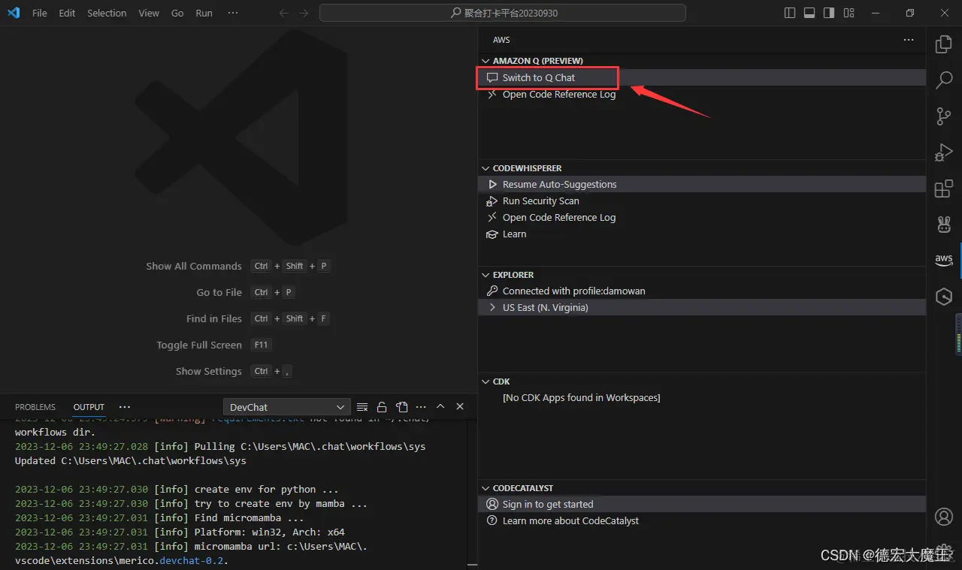Click the title bar search box
This screenshot has width=962, height=570.
click(503, 13)
